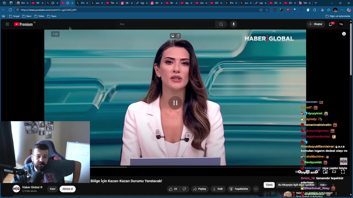Open YouTube notifications bell
Screen dimensions: 353x198
(331, 24)
